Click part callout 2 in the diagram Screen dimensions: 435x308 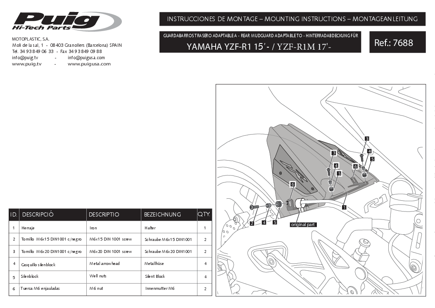(x=252, y=223)
